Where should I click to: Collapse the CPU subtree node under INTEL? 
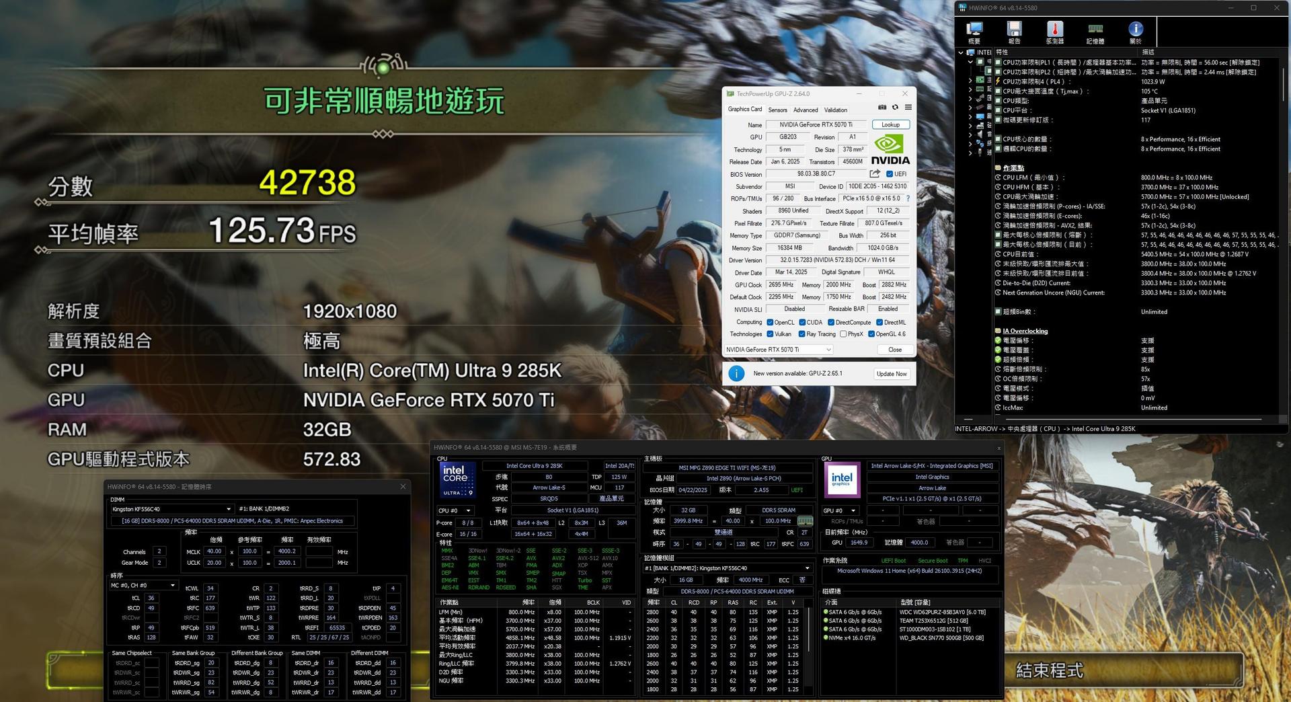coord(970,62)
